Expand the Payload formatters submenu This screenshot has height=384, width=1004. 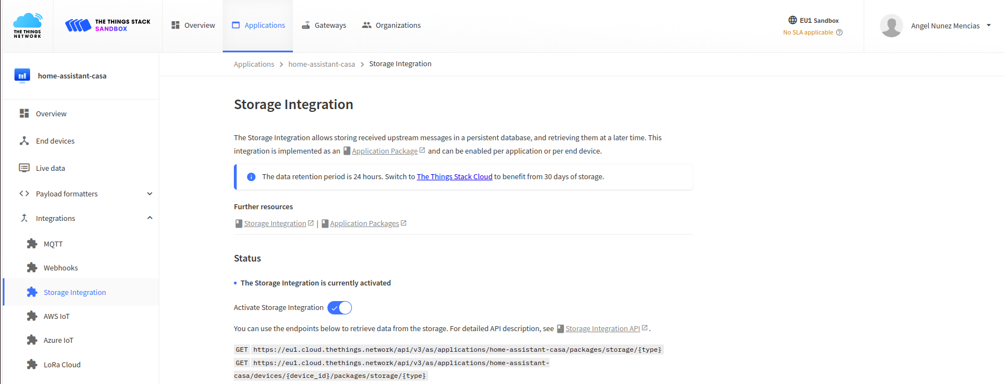tap(149, 194)
